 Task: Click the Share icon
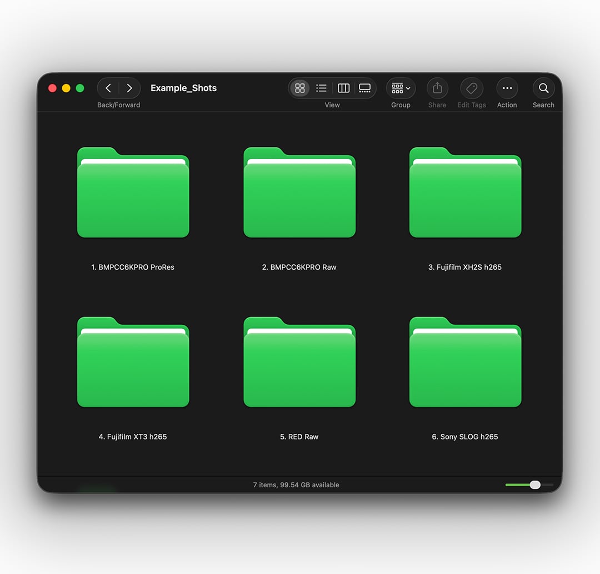(x=437, y=88)
